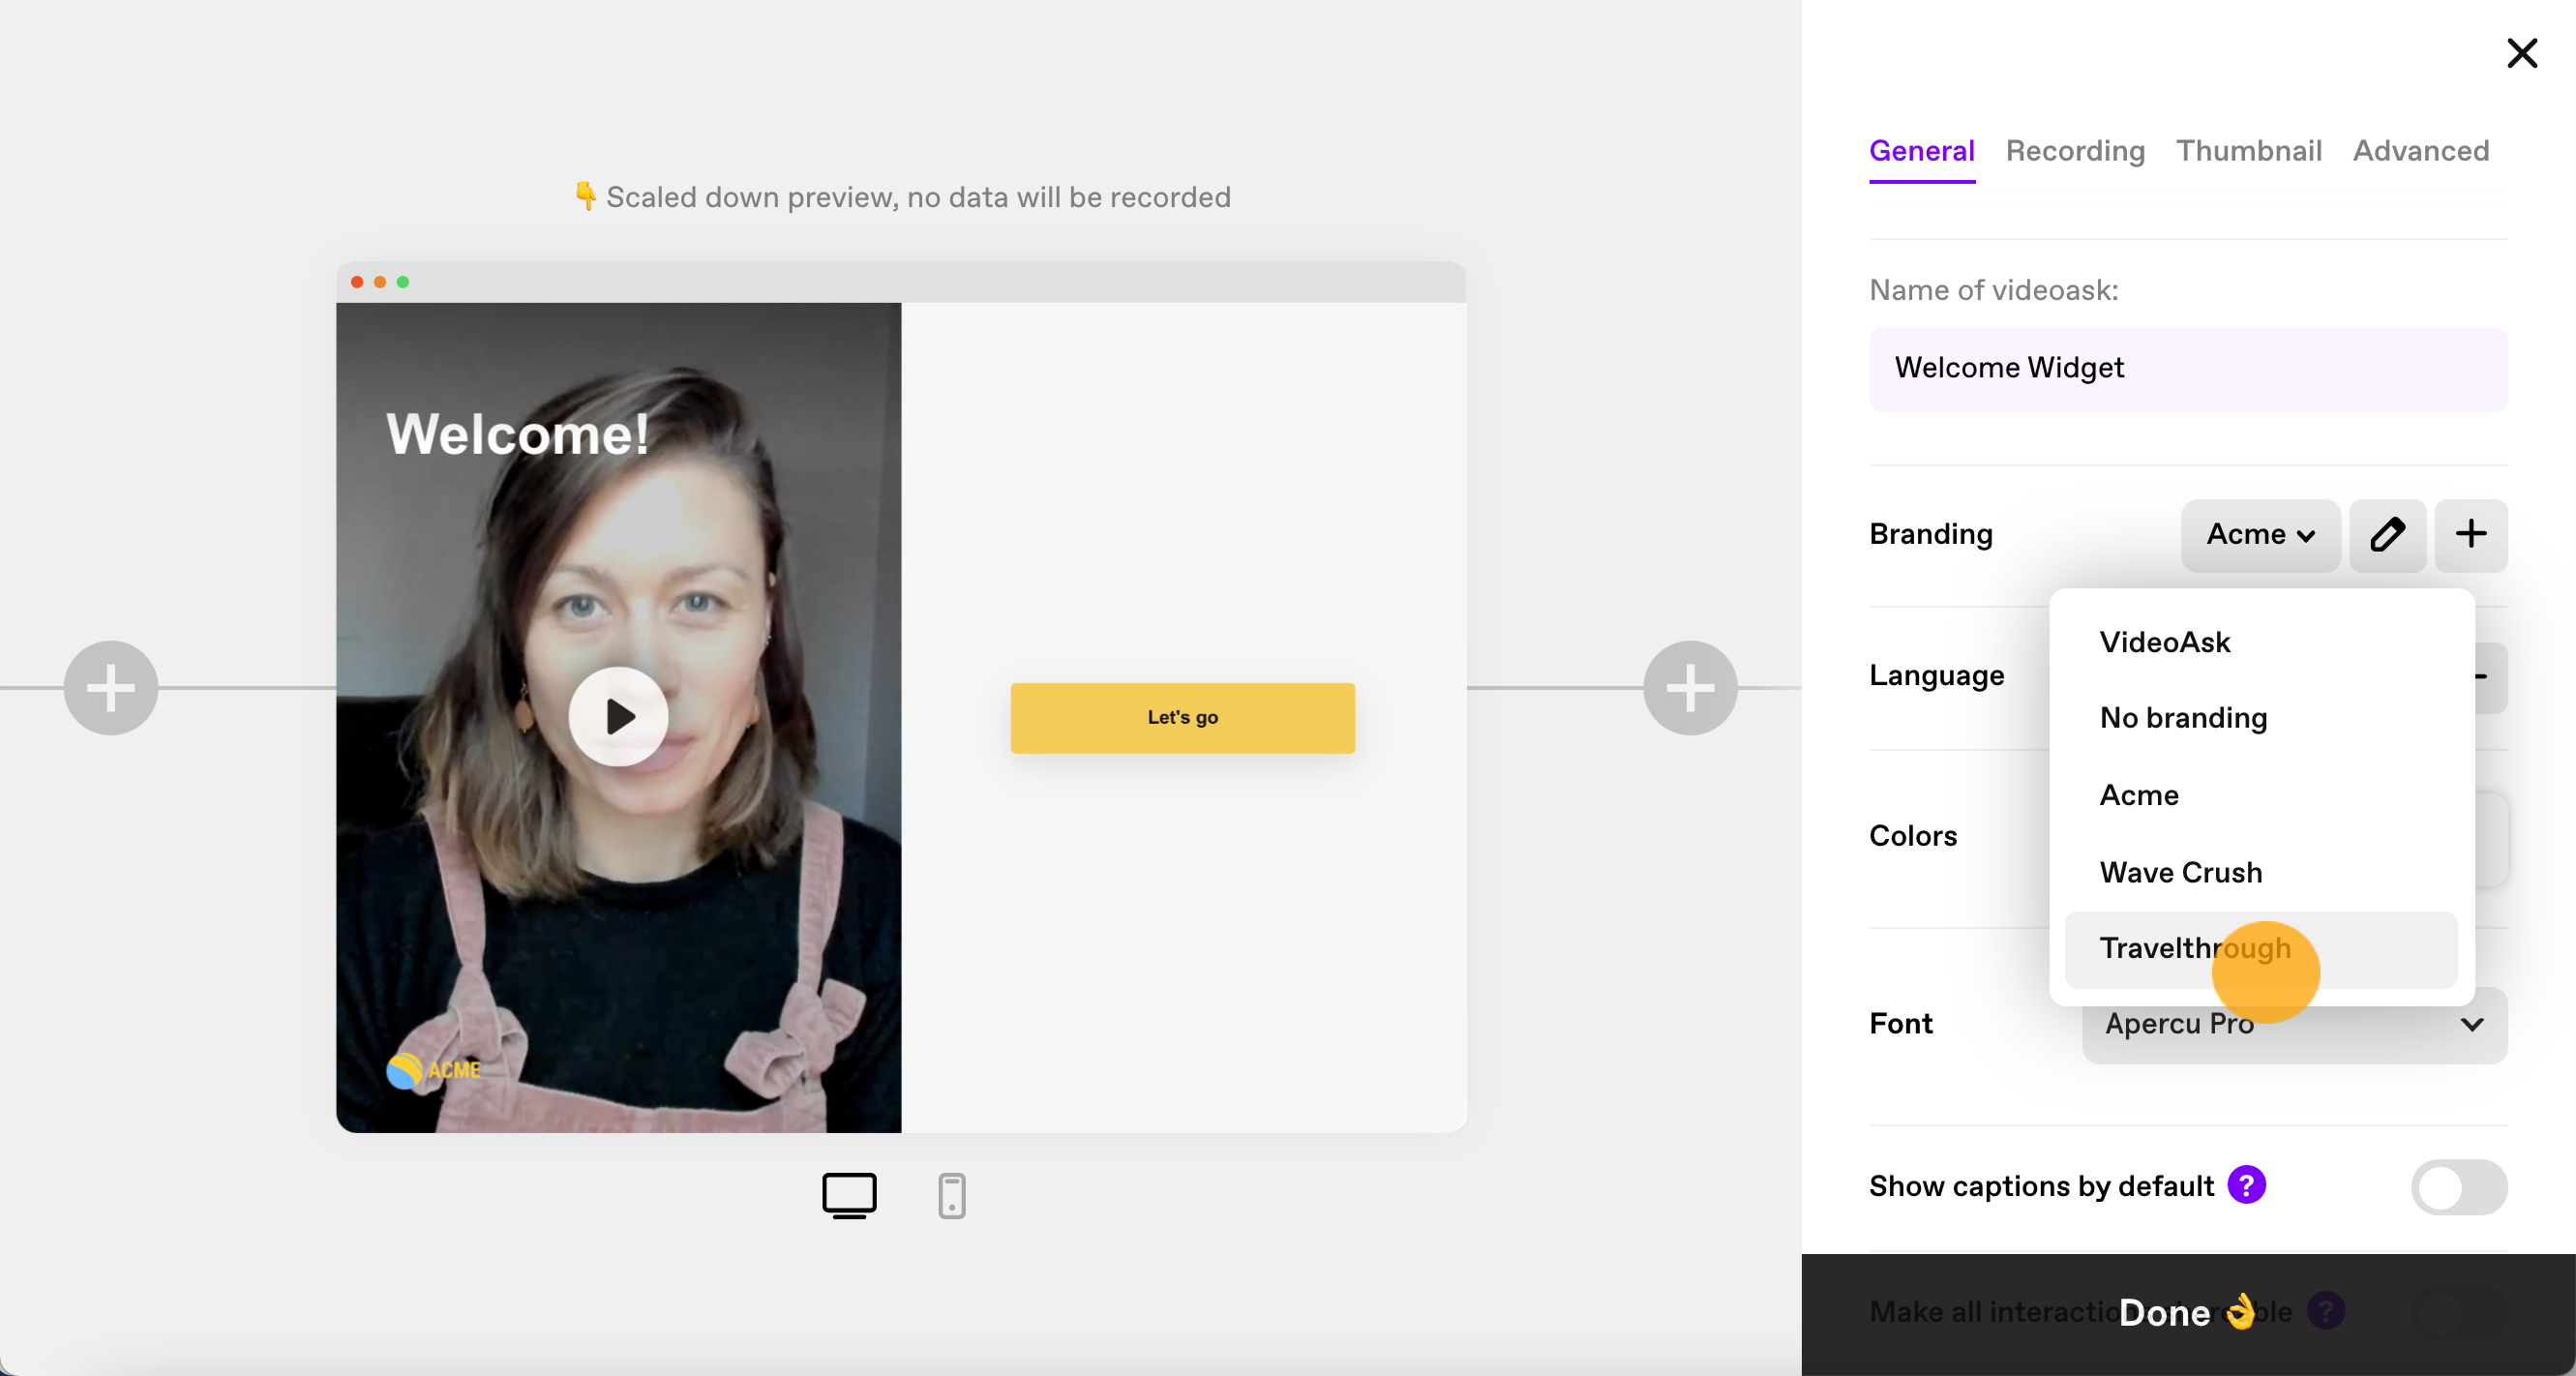The width and height of the screenshot is (2576, 1376).
Task: Switch to mobile preview icon
Action: [x=951, y=1195]
